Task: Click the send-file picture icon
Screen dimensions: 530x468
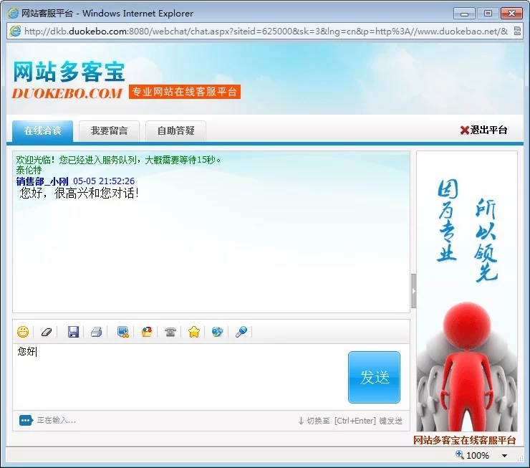Action: coord(147,332)
